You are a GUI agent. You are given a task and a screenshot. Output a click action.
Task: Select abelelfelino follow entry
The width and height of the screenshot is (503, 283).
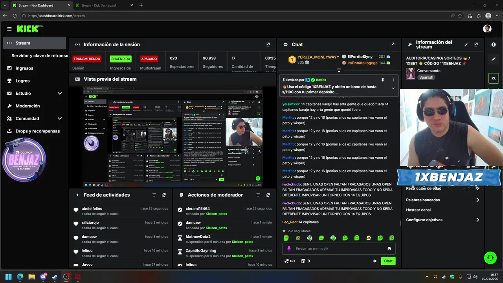pos(121,211)
